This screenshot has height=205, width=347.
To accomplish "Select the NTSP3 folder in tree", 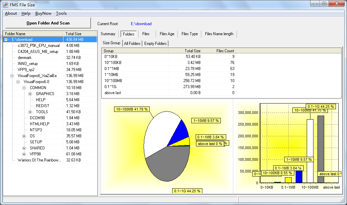I will point(36,130).
